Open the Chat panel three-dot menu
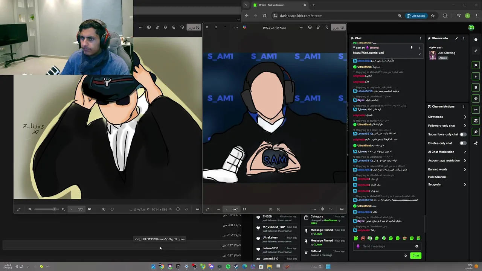Viewport: 482px width, 271px height. [421, 38]
